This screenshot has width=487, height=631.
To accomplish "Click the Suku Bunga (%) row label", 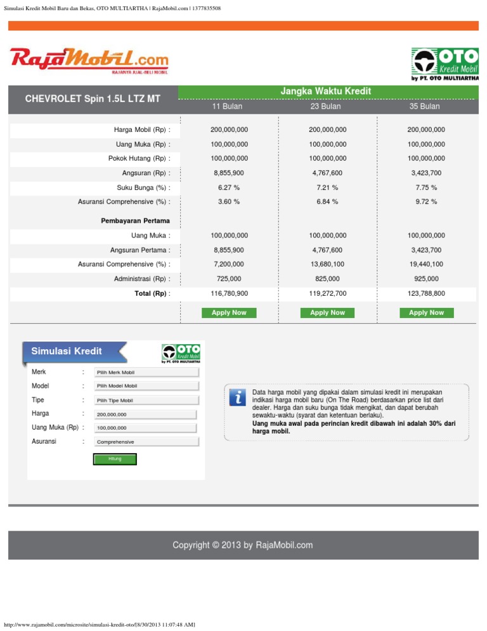I will pos(143,188).
